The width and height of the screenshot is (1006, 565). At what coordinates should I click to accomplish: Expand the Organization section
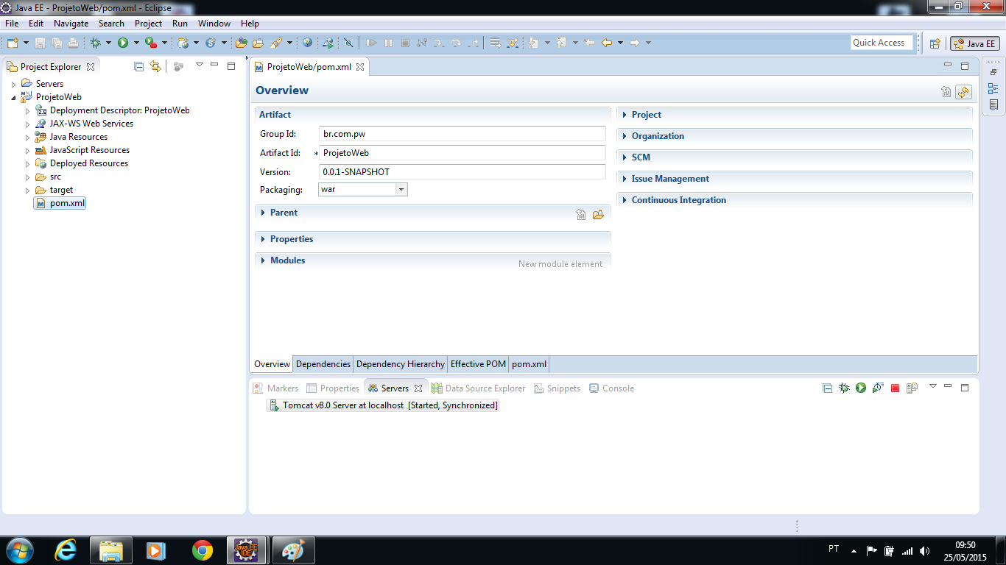tap(625, 136)
